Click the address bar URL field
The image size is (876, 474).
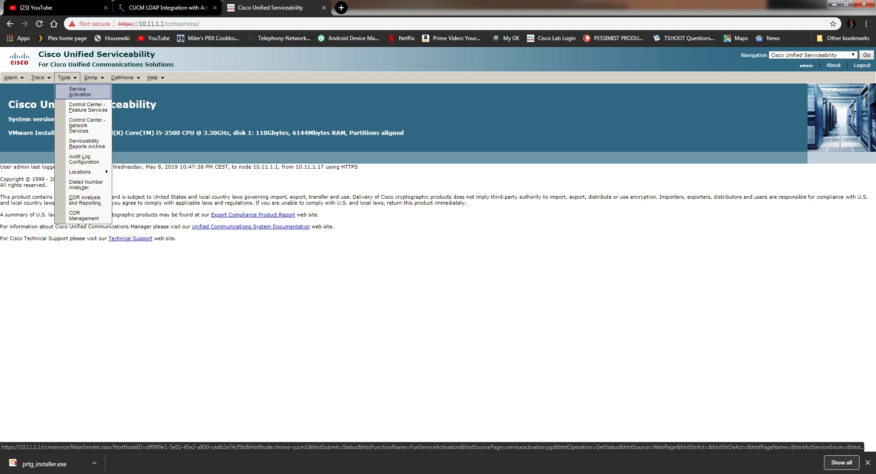(470, 24)
